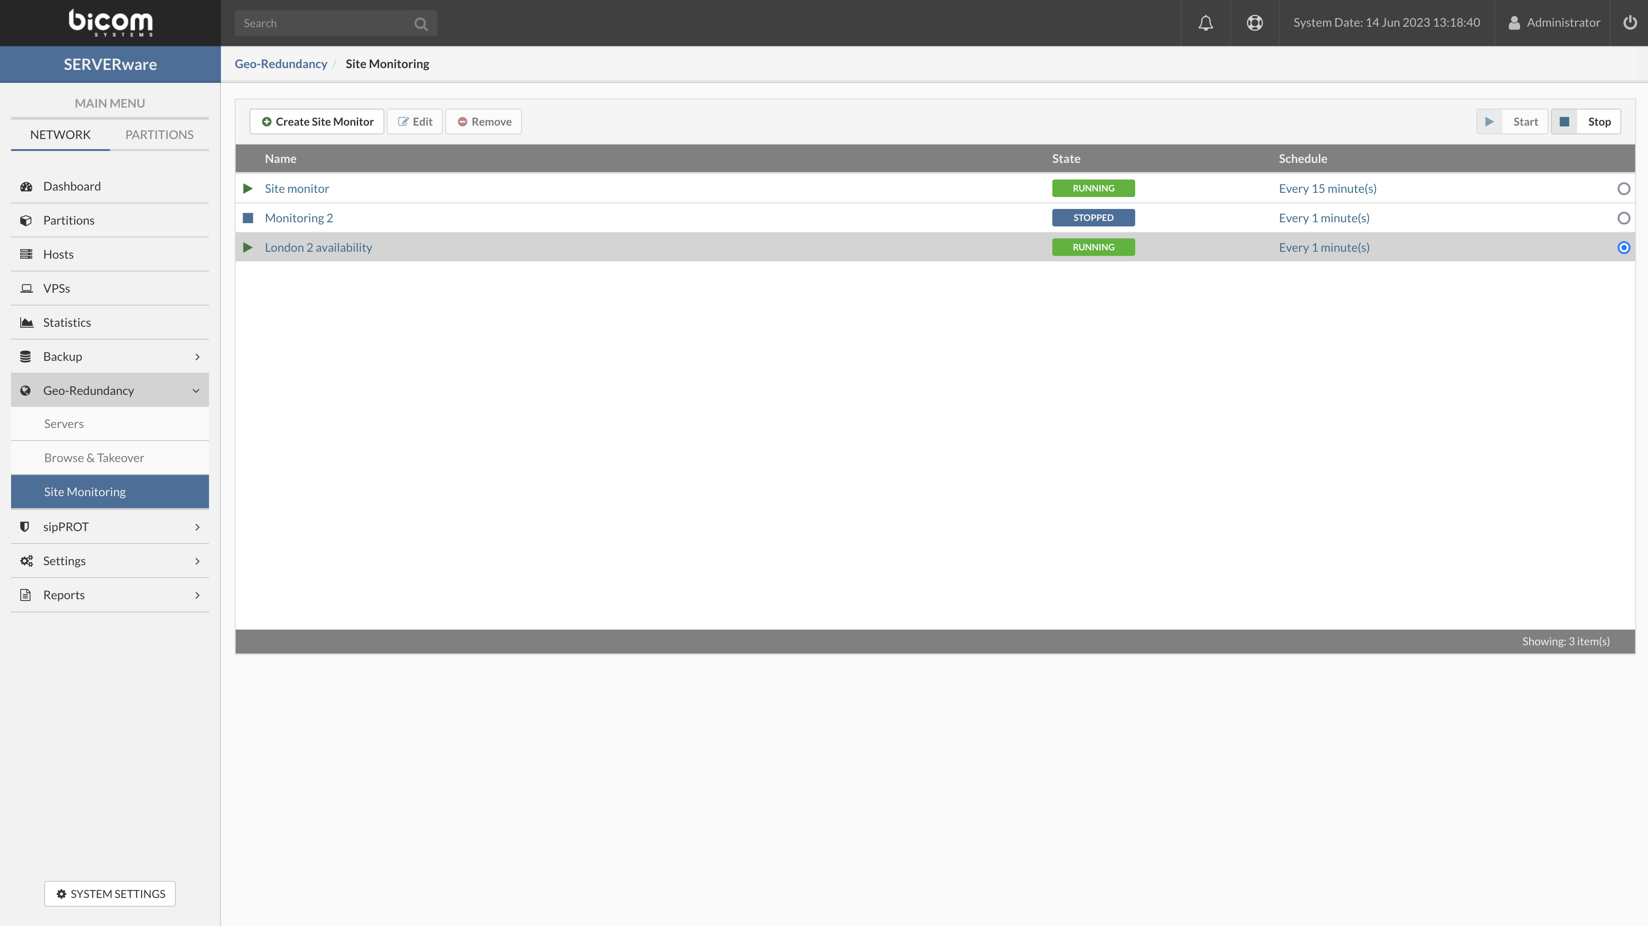Stop the selected site monitor
The height and width of the screenshot is (926, 1648).
tap(1585, 122)
